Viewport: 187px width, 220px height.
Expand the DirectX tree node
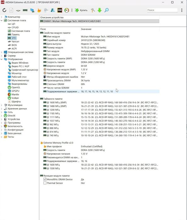tap(2, 116)
